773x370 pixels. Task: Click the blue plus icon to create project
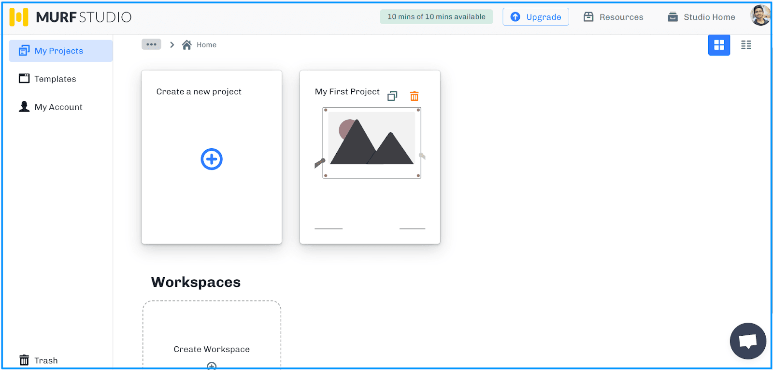point(212,159)
